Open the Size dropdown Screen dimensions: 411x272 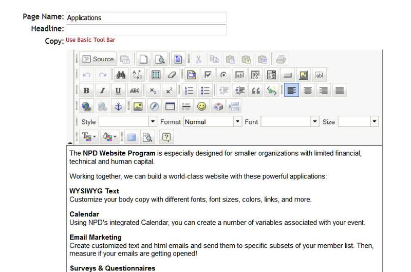click(358, 122)
